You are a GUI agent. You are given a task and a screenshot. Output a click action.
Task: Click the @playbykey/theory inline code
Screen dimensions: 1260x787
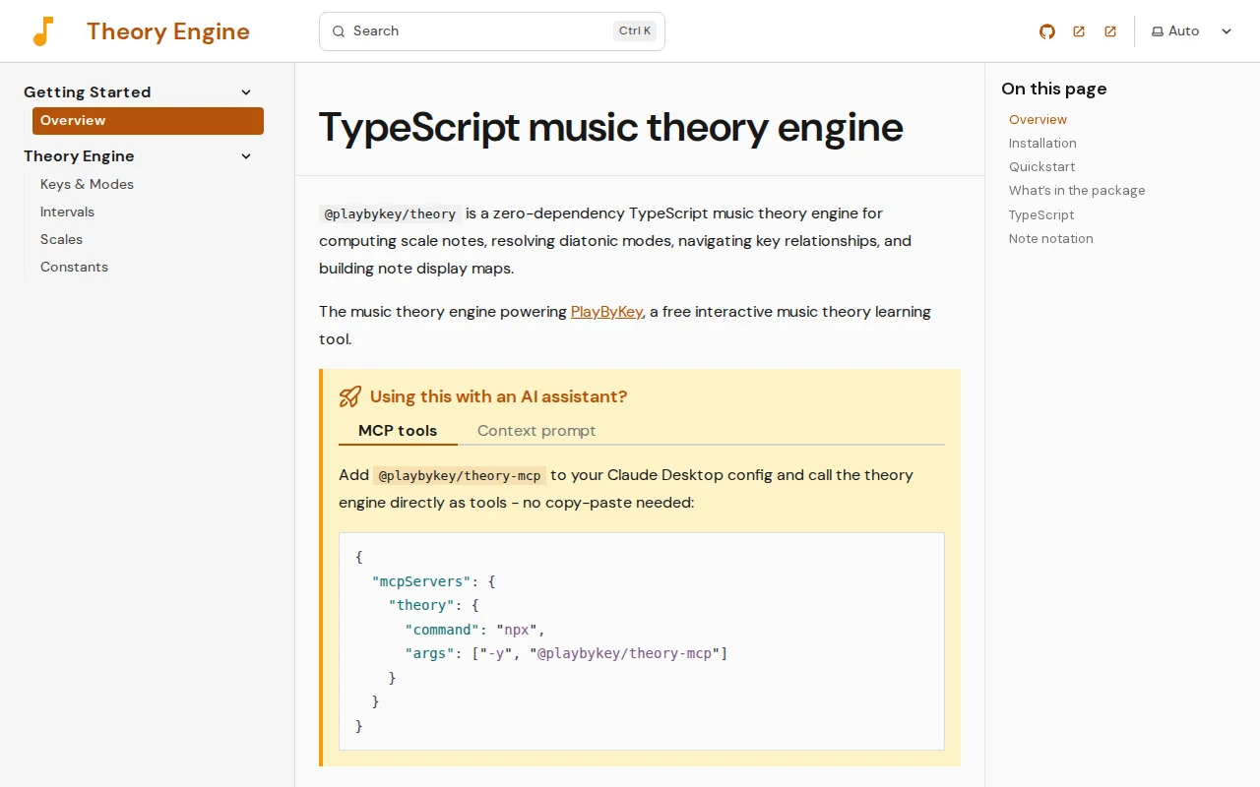390,213
